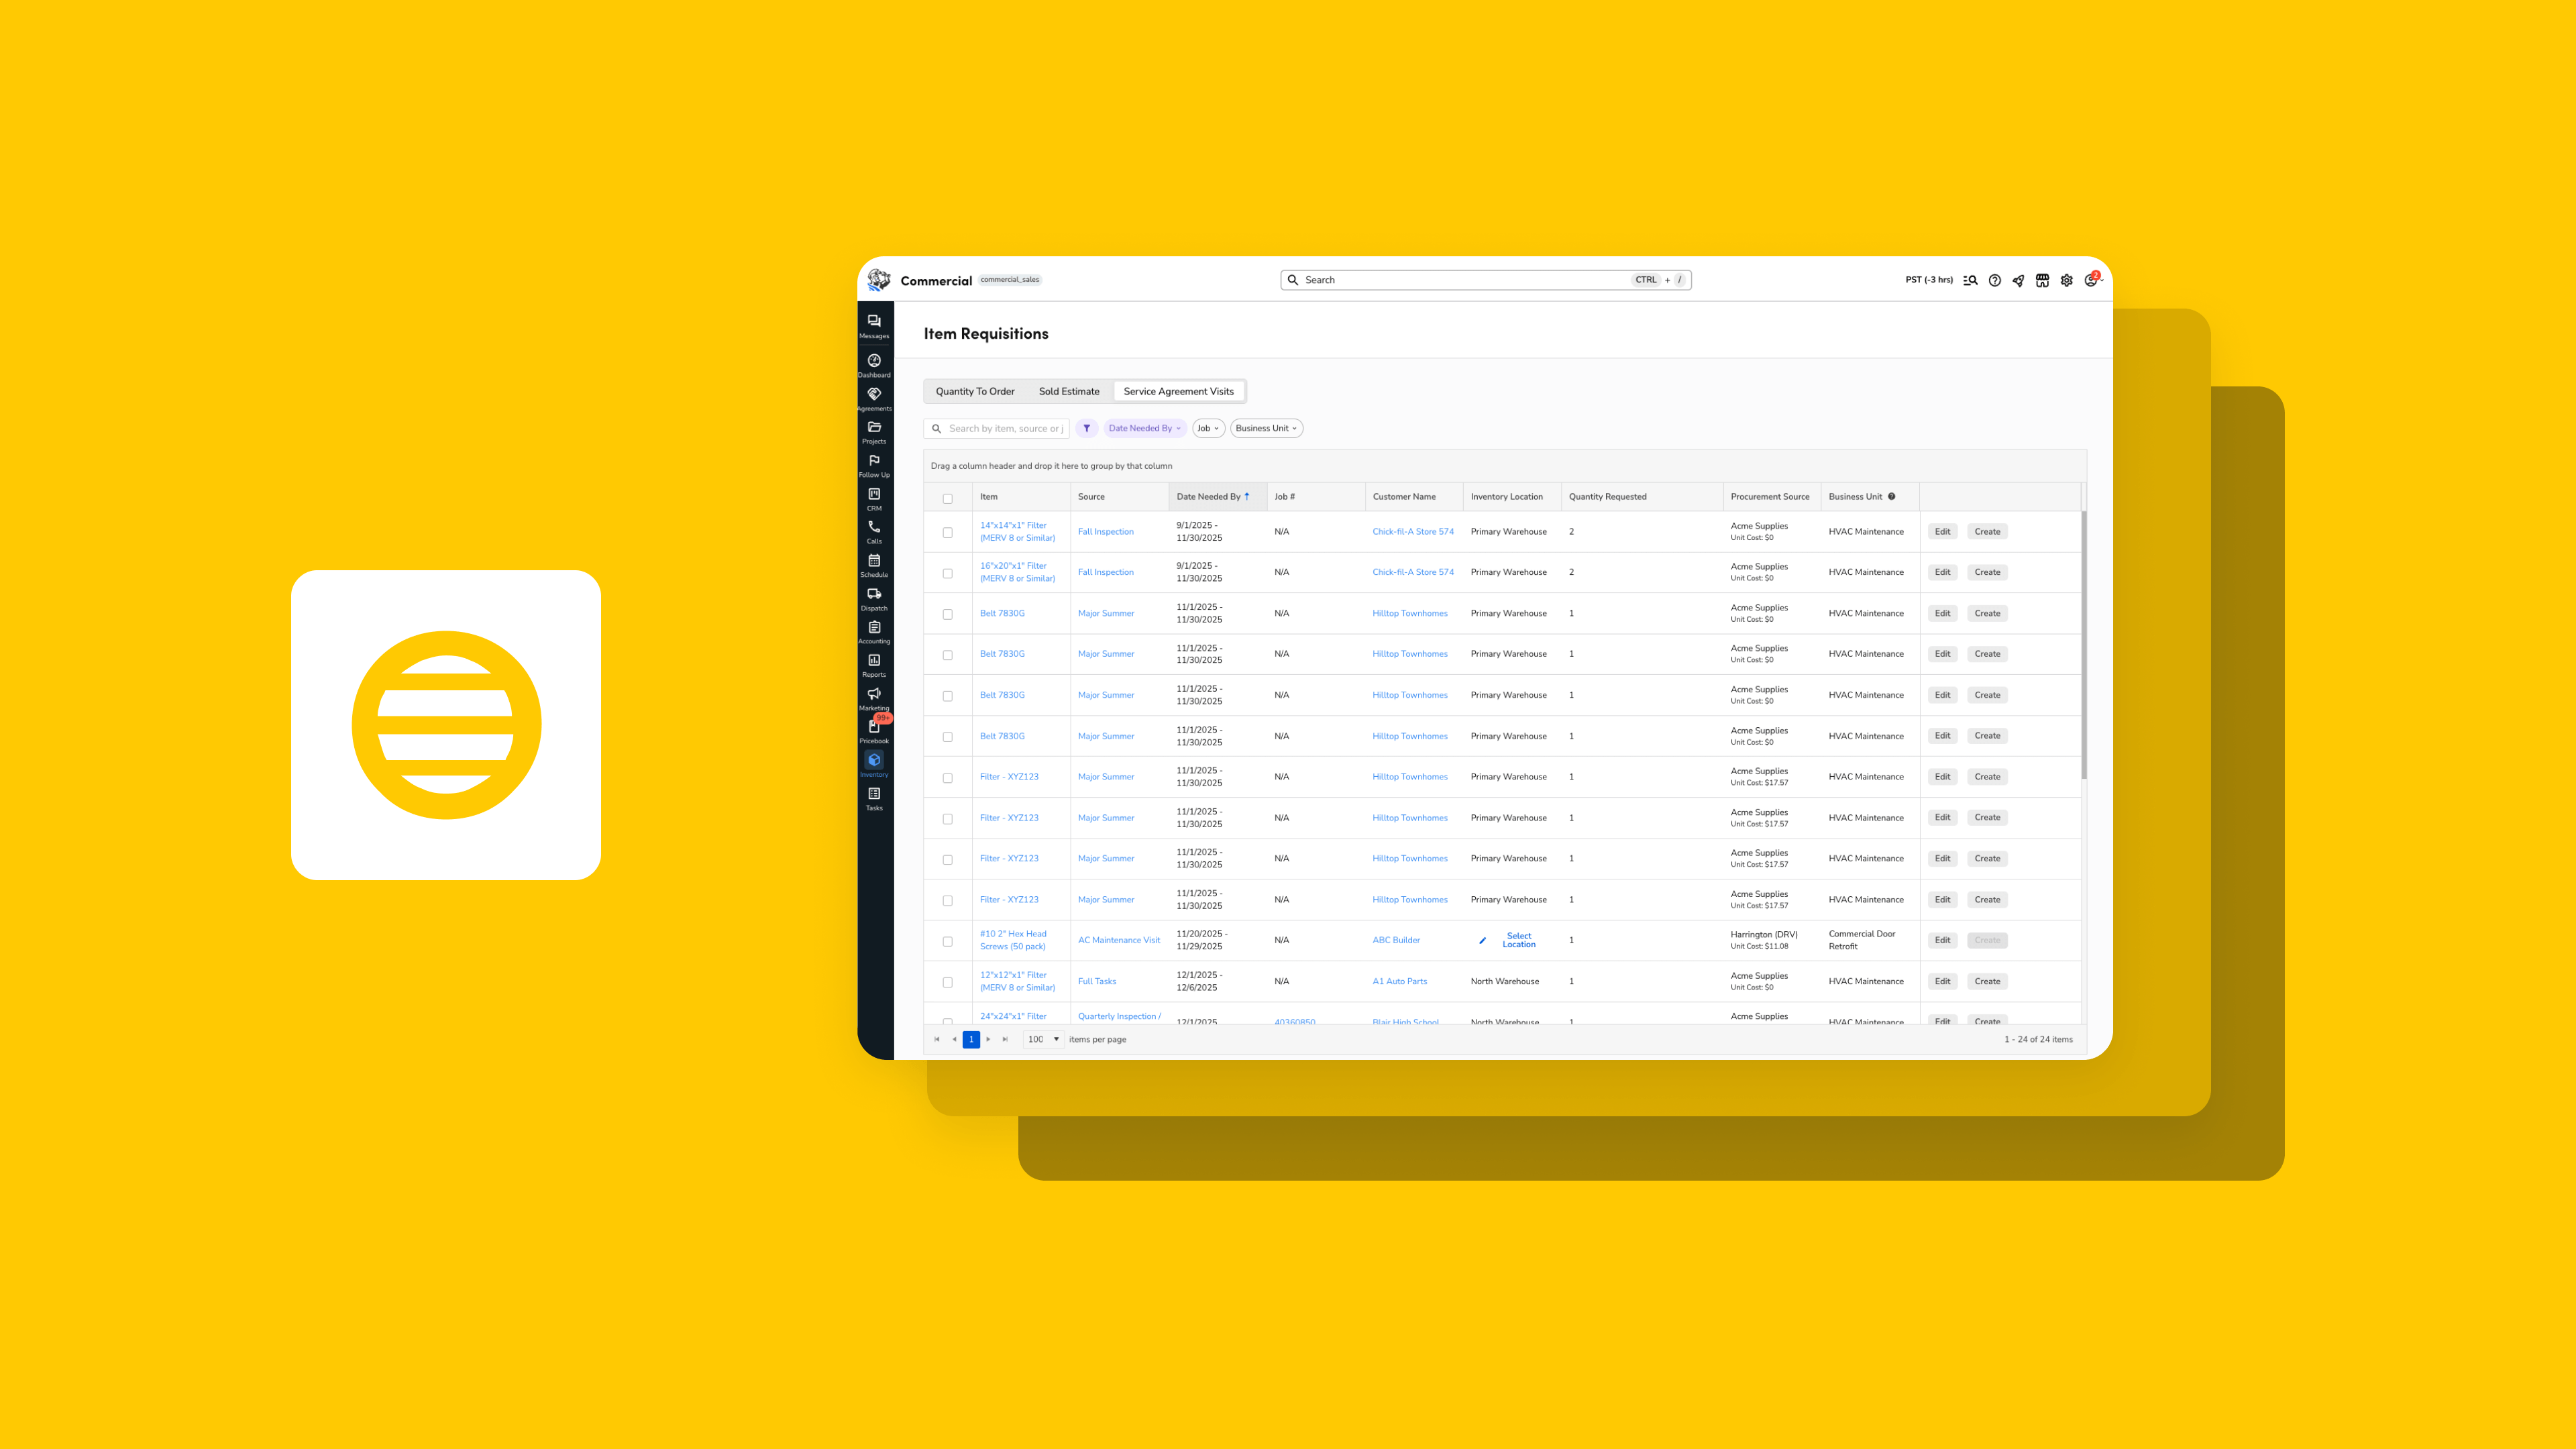2576x1449 pixels.
Task: Select the Quantity To Order tab
Action: [975, 391]
